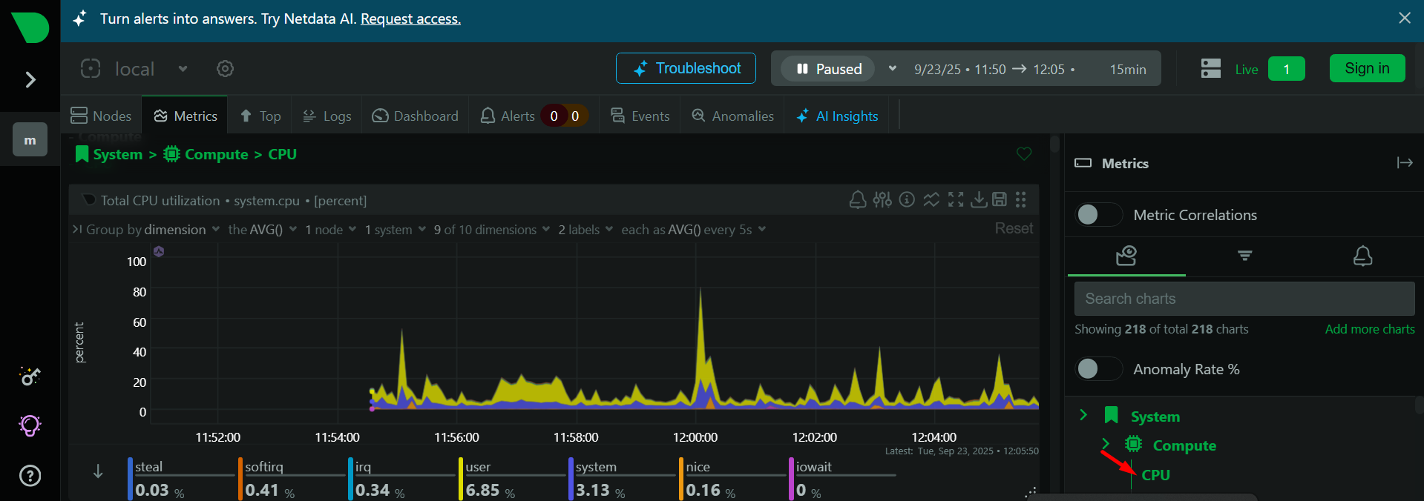Favorite the chart with the heart icon
Image resolution: width=1424 pixels, height=501 pixels.
click(x=1024, y=153)
